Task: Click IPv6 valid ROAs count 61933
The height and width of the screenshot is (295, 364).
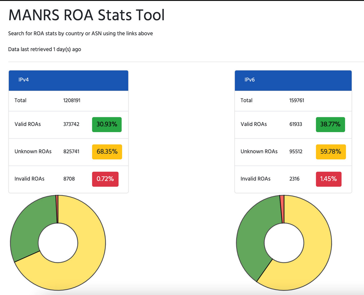Action: (x=296, y=124)
